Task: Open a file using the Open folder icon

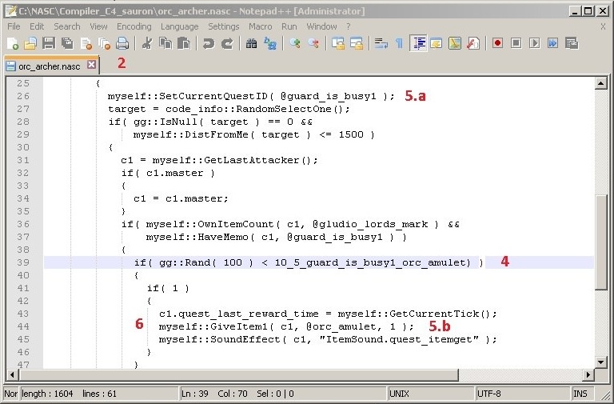Action: click(x=30, y=43)
